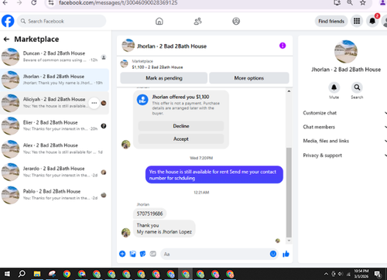
Task: Open options for Aliciyah conversation
Action: (x=94, y=103)
